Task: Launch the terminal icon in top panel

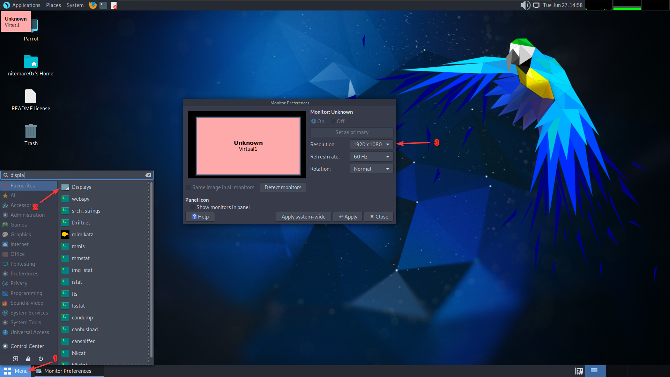Action: pos(103,5)
